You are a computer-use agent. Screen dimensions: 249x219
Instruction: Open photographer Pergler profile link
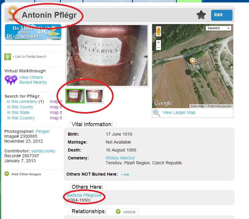click(43, 132)
